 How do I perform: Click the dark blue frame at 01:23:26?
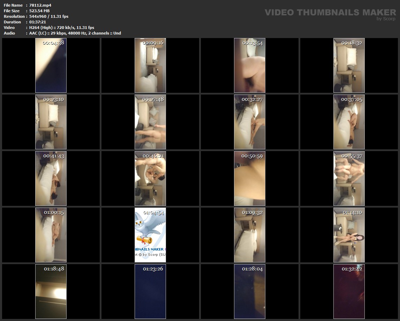coord(150,292)
